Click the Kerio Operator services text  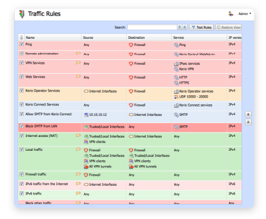click(x=196, y=91)
